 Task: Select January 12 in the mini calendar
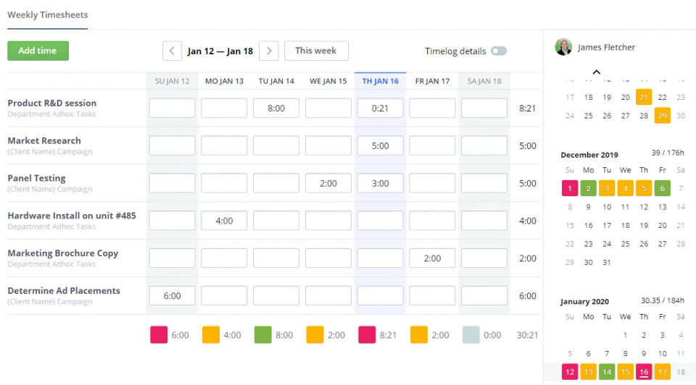570,372
